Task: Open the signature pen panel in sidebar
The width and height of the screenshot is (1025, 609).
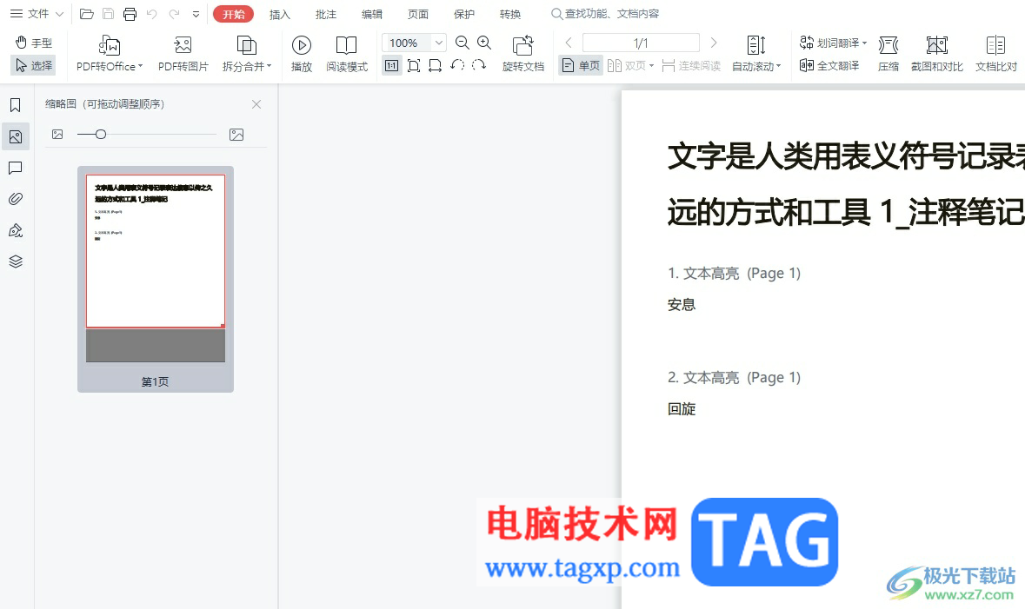Action: point(16,230)
